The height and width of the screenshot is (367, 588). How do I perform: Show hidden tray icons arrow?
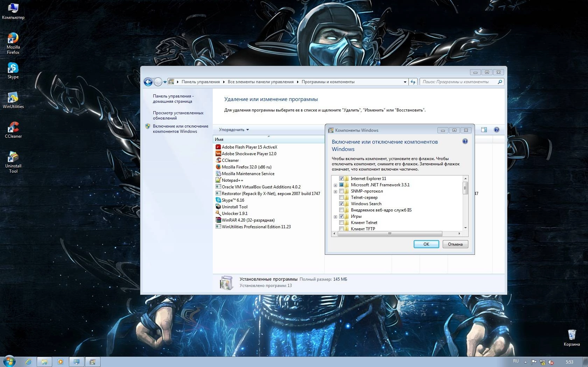(x=525, y=362)
